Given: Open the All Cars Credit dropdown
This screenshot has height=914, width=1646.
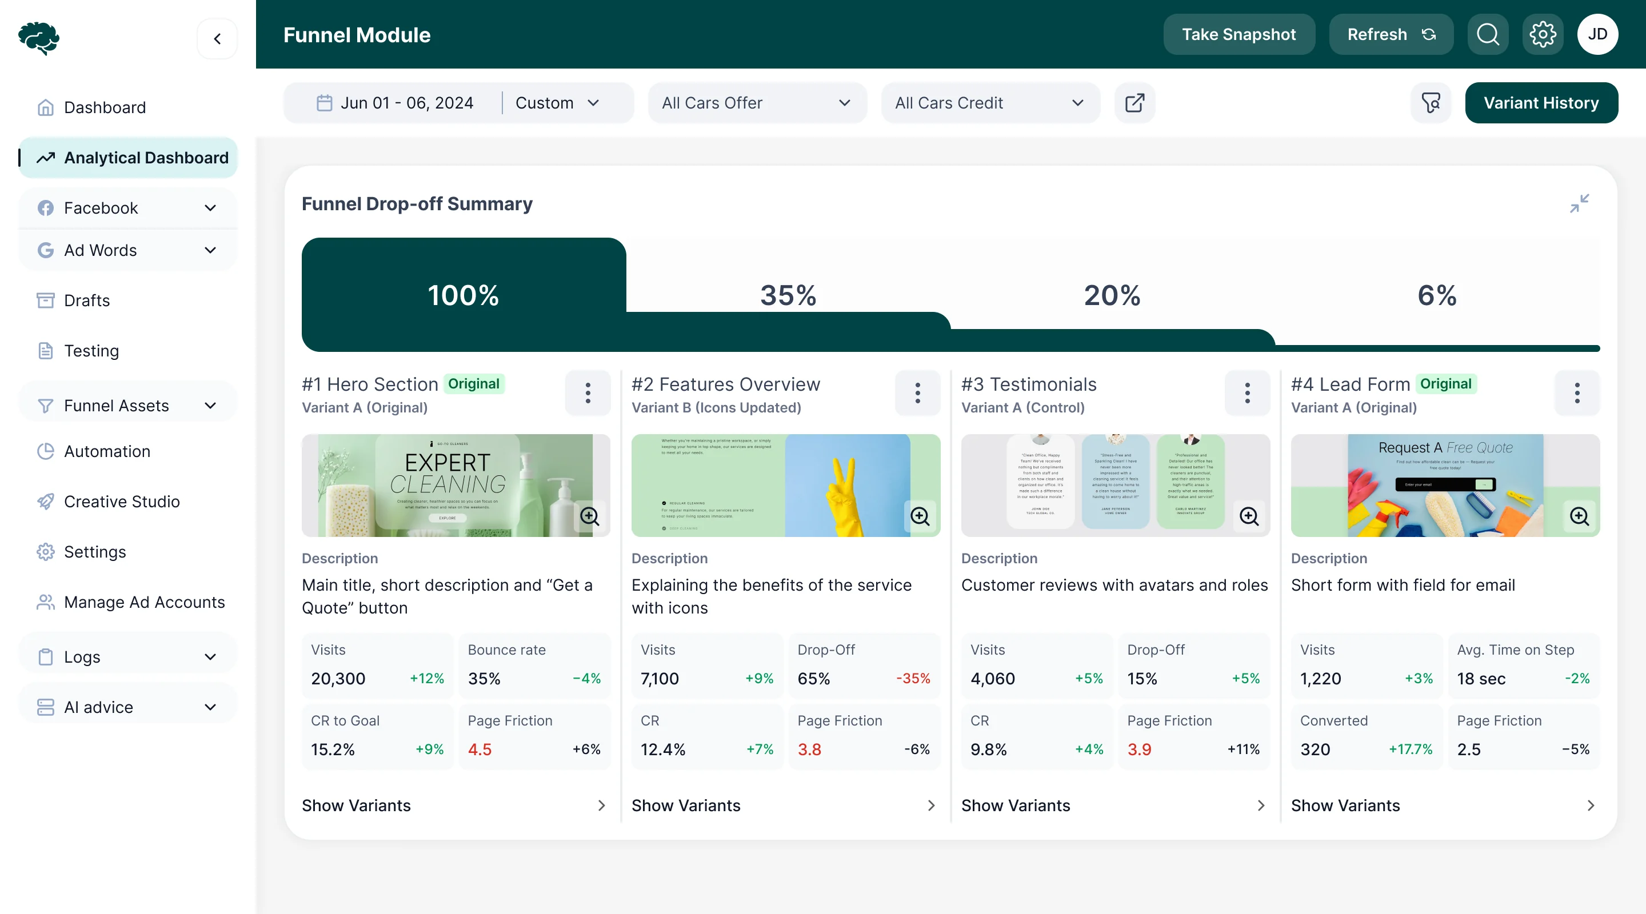Looking at the screenshot, I should point(990,103).
